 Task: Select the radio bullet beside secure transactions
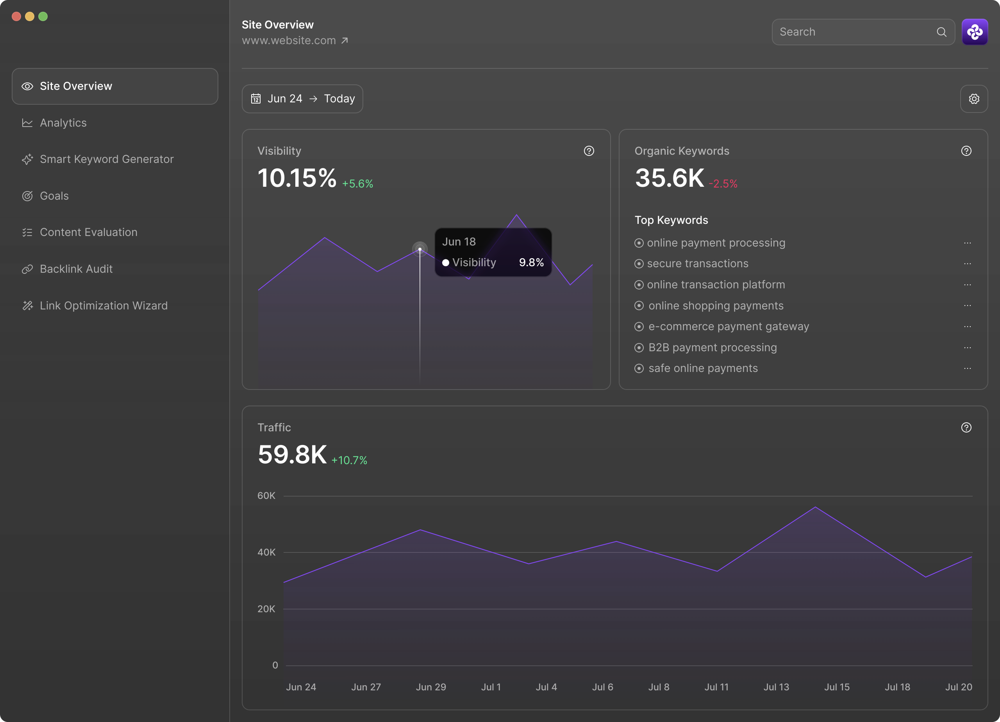pyautogui.click(x=639, y=263)
